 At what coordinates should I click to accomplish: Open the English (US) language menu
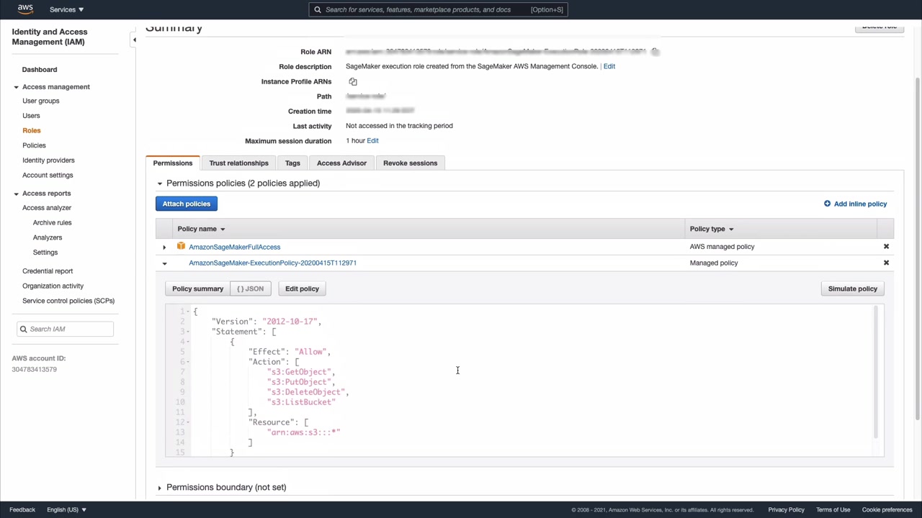(x=66, y=510)
